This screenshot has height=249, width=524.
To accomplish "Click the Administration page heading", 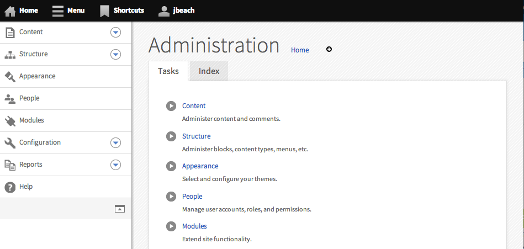I will click(214, 45).
